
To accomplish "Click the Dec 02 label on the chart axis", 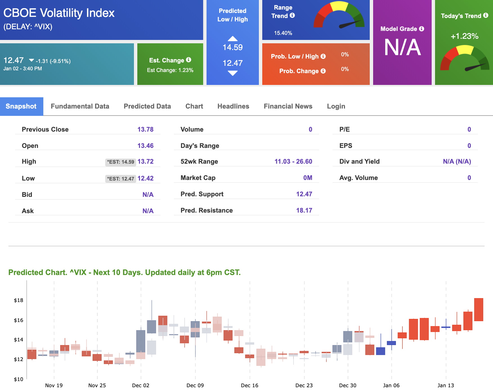I will tap(141, 386).
